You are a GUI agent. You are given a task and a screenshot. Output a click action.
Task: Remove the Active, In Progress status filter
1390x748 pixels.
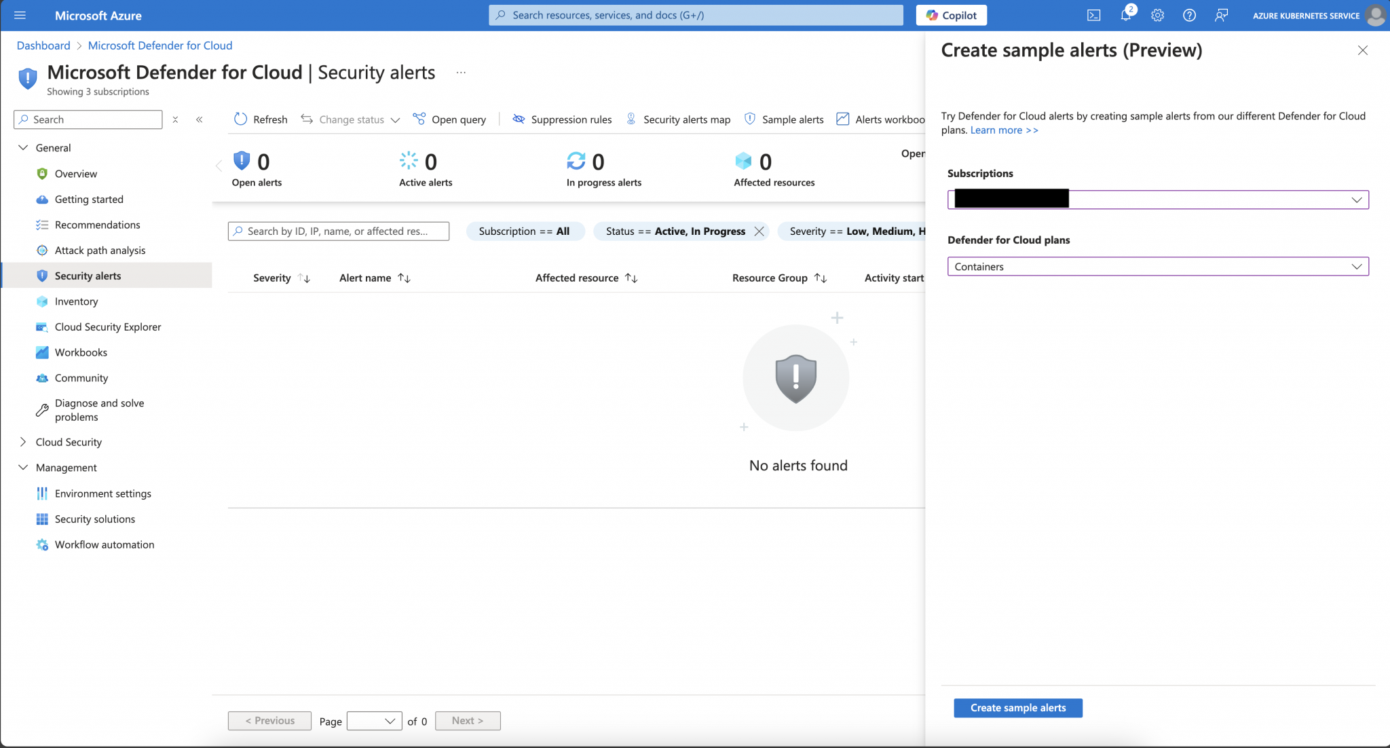[x=759, y=231]
